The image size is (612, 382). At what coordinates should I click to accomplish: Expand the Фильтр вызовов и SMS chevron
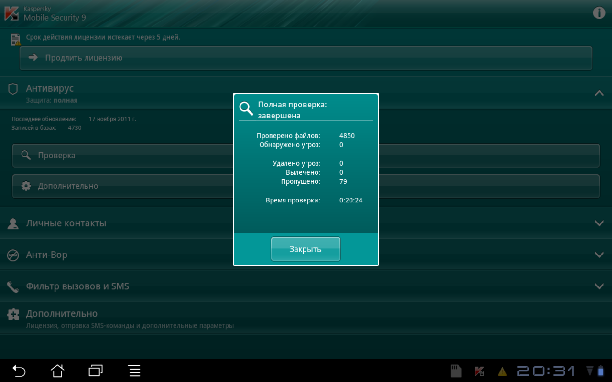[599, 286]
